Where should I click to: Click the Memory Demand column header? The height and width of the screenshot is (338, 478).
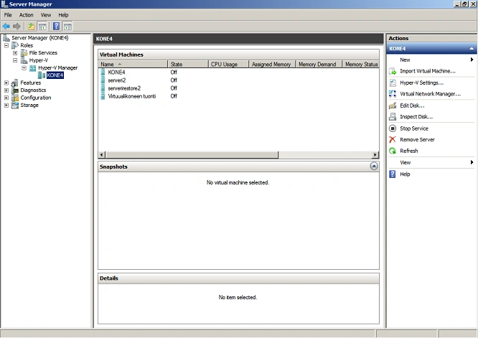pyautogui.click(x=319, y=65)
